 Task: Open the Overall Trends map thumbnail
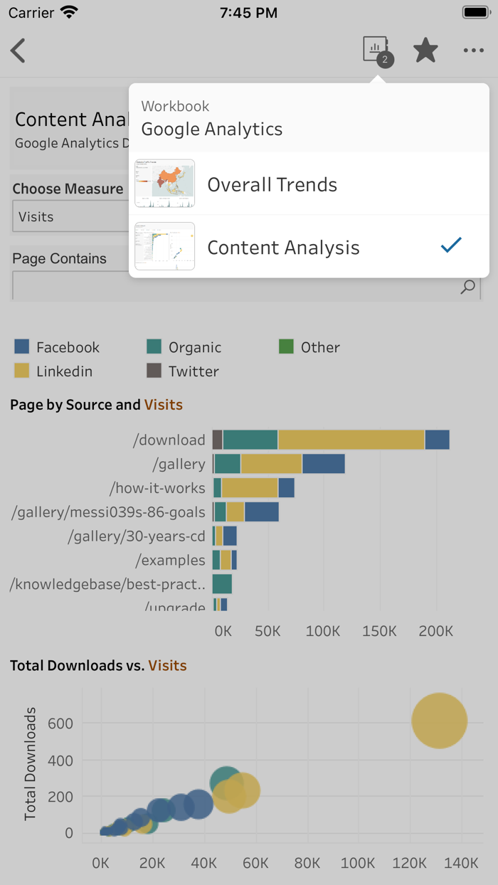click(164, 184)
